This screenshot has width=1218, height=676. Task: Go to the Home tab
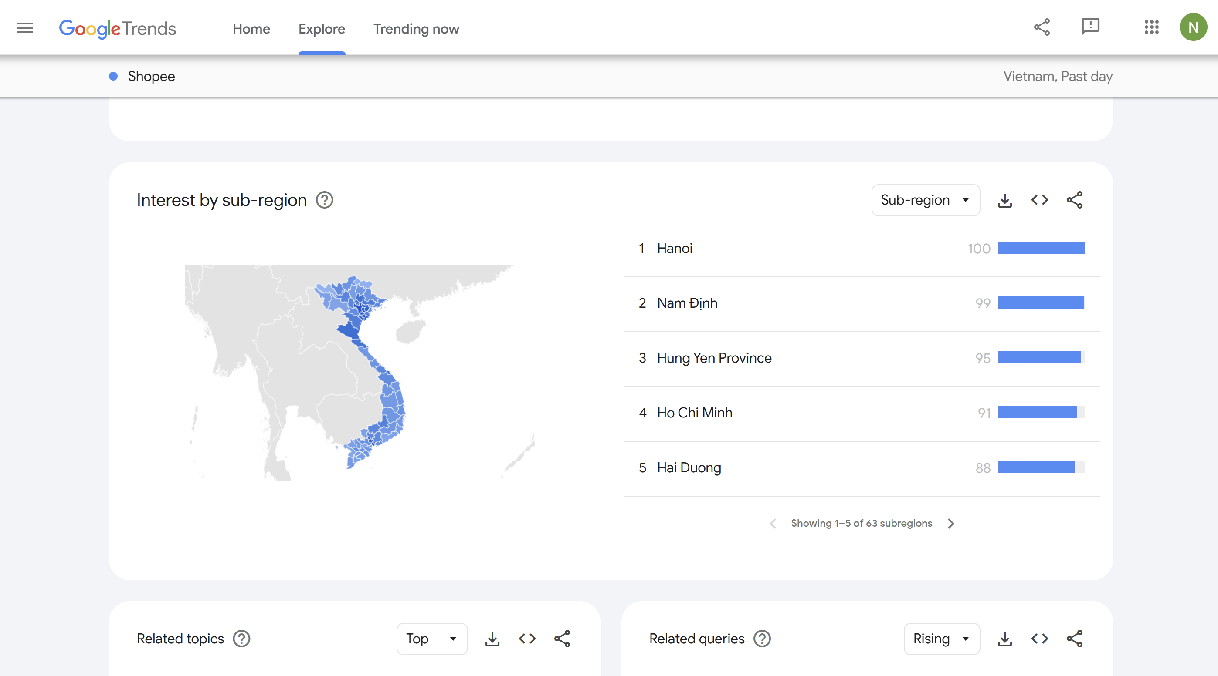tap(251, 29)
